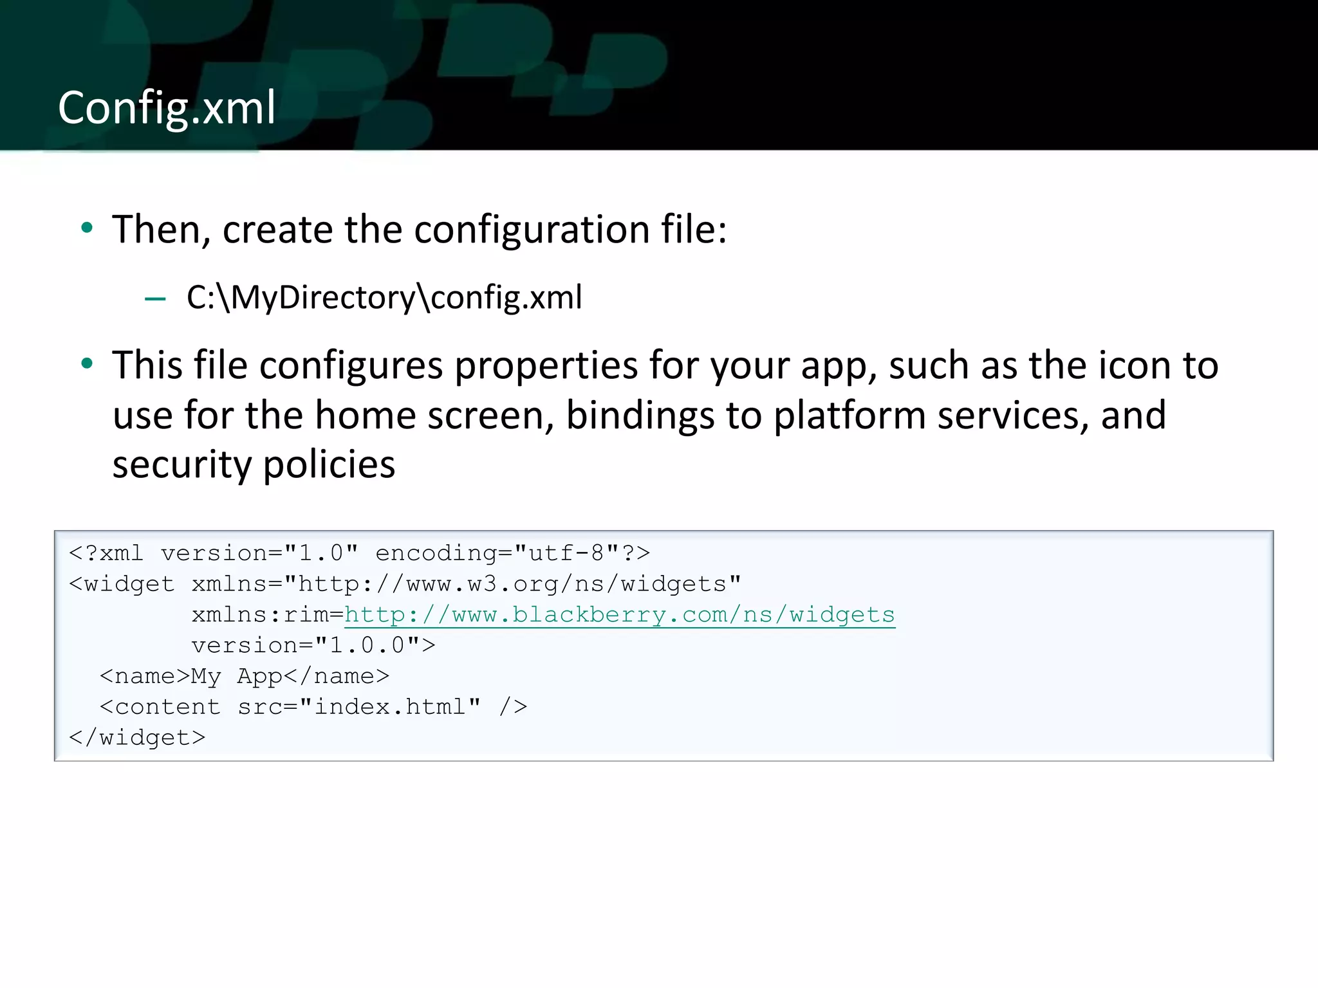Click the '<name>My App</name>' line
Image resolution: width=1318 pixels, height=988 pixels.
245,676
